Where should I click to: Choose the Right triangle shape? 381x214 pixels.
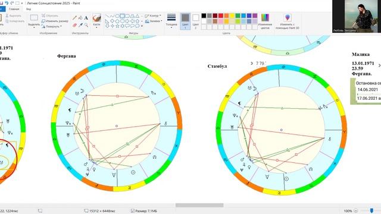click(107, 21)
